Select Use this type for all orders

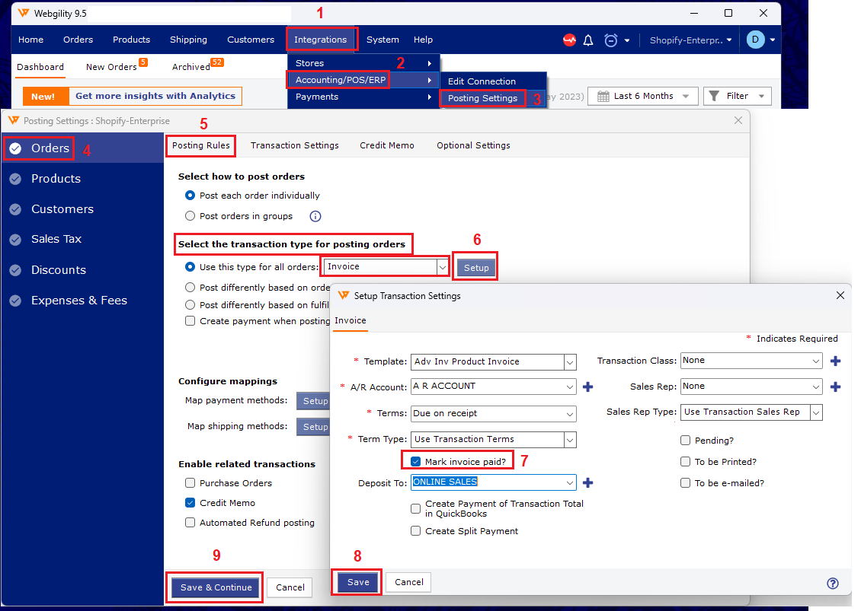tap(190, 266)
